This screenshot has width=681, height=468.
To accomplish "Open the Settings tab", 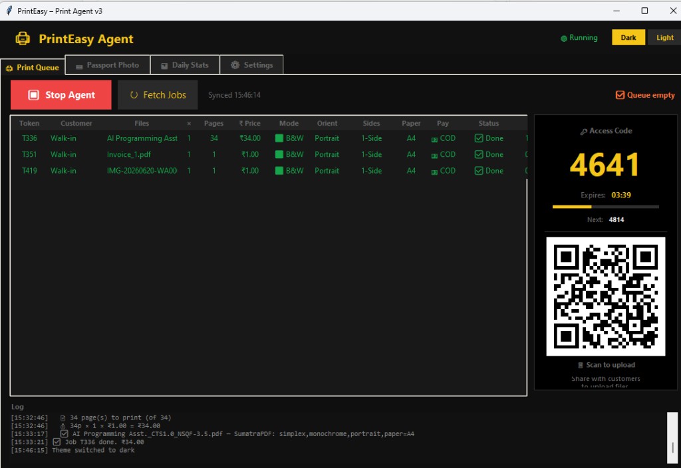I will [252, 64].
